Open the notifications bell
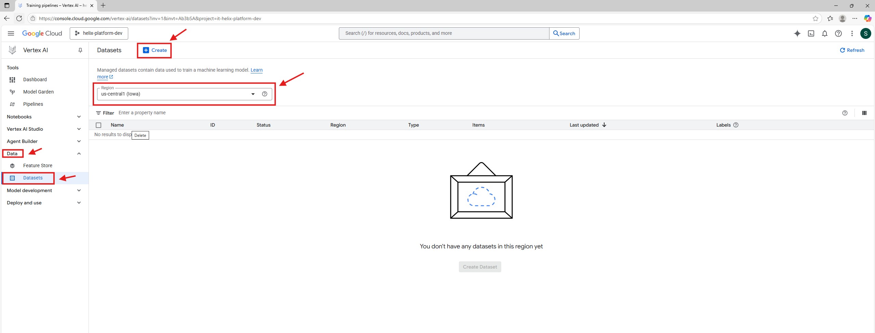The width and height of the screenshot is (875, 333). [824, 33]
